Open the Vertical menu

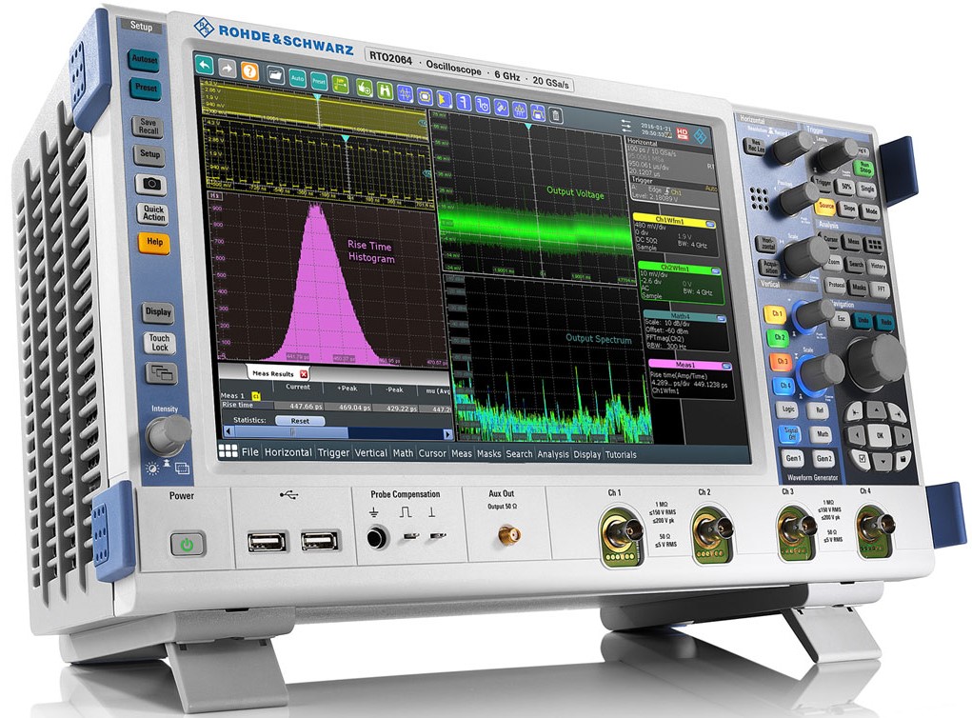tap(370, 453)
